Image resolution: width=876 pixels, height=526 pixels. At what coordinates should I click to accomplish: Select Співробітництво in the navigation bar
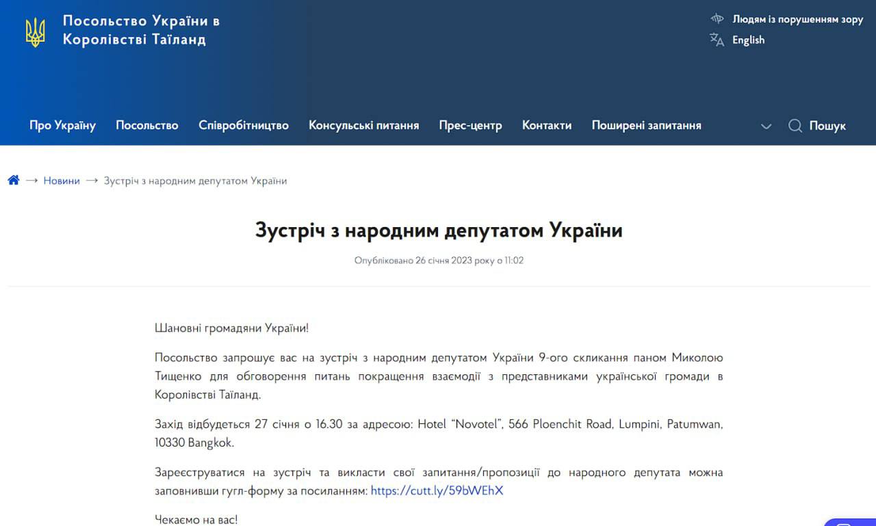click(244, 125)
